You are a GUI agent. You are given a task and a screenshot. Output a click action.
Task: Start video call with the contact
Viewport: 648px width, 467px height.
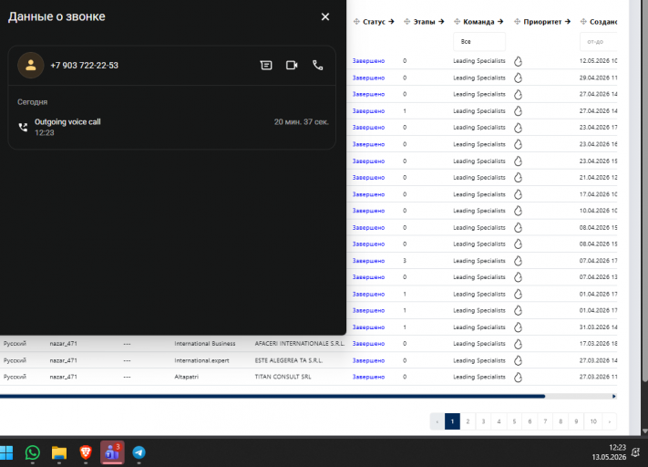(x=292, y=66)
